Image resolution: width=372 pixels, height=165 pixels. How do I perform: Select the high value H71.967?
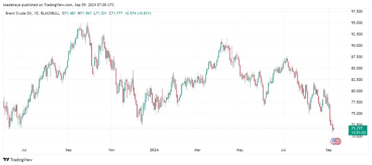click(88, 13)
